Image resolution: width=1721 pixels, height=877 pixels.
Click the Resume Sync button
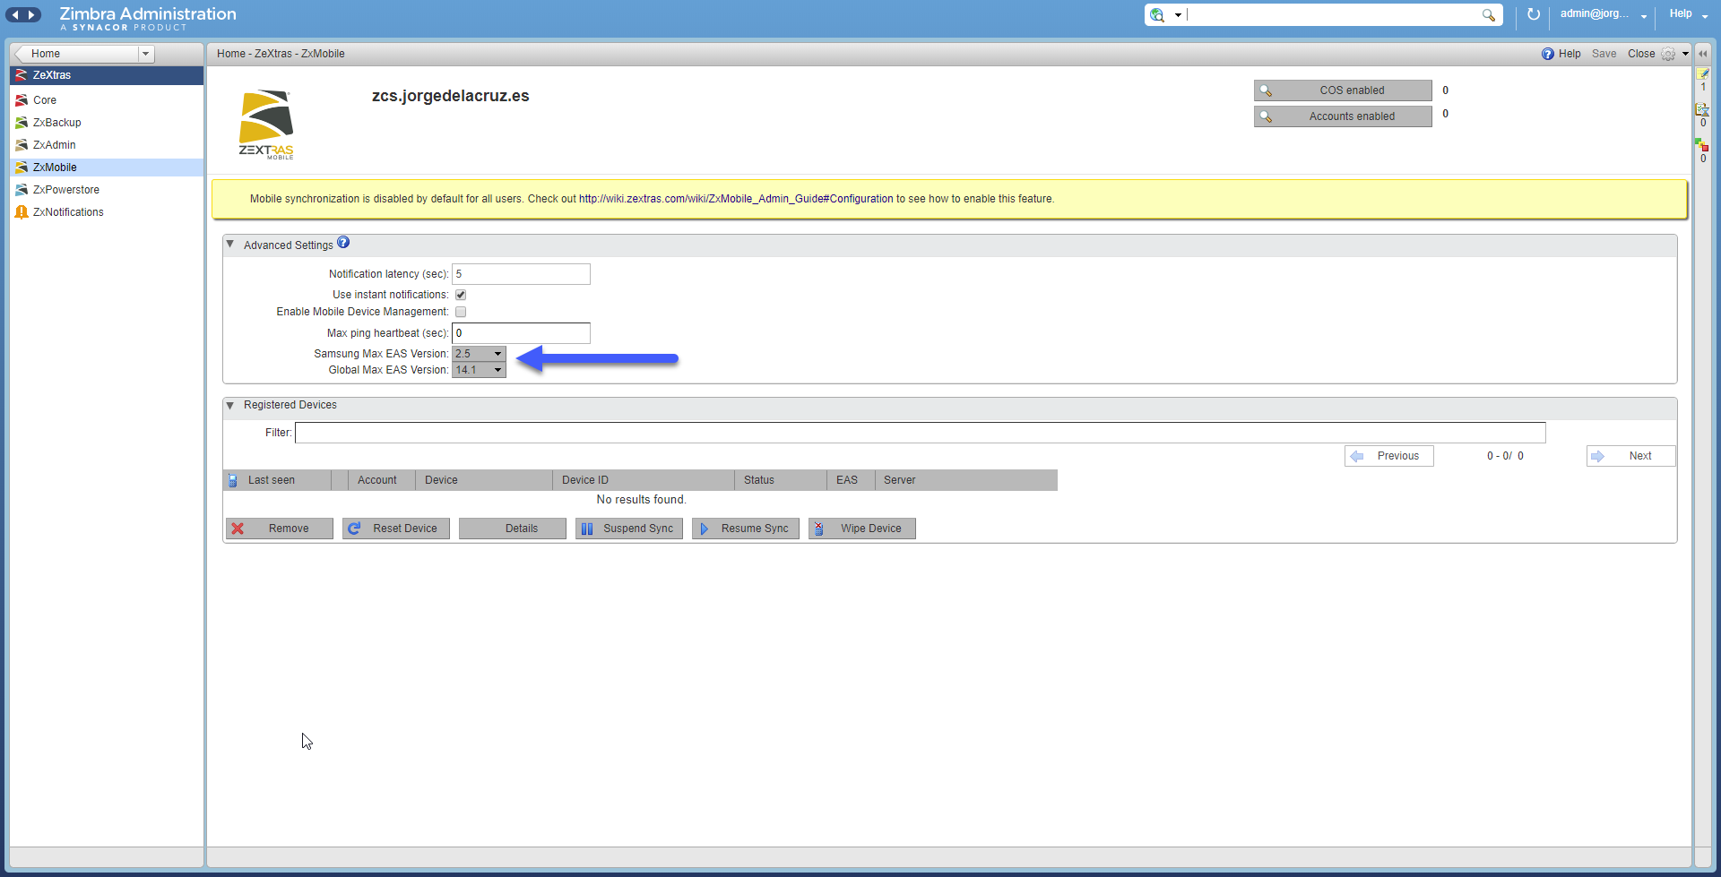pos(746,529)
